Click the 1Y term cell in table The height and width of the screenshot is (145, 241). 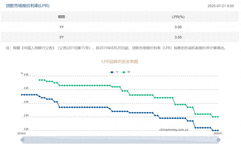tap(61, 27)
